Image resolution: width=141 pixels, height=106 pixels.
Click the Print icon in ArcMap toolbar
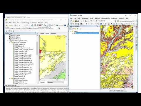(78, 21)
